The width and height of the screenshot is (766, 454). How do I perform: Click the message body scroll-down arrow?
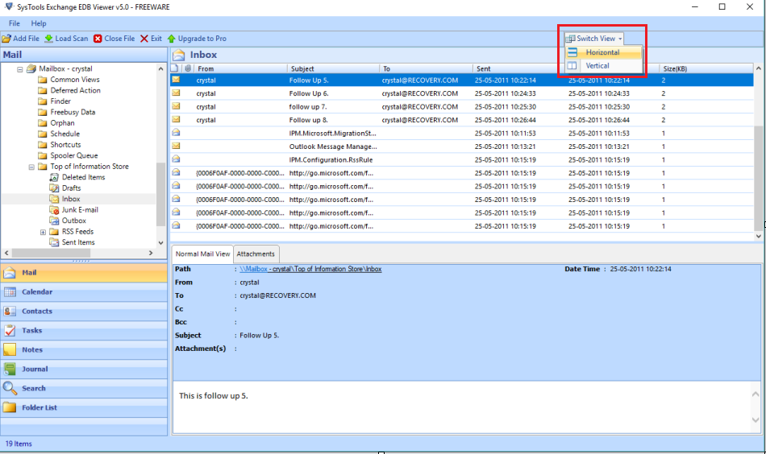pos(756,420)
